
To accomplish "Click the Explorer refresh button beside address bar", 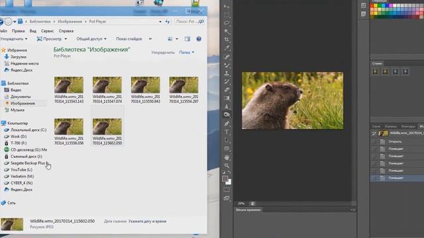I will click(x=168, y=22).
